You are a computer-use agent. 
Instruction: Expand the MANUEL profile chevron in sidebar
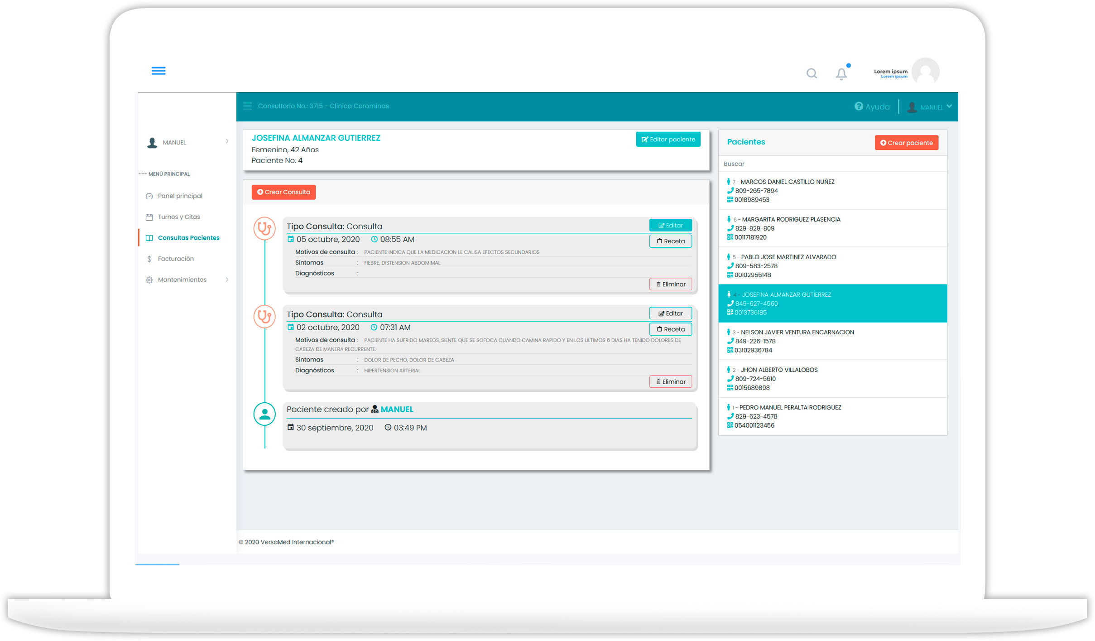[227, 141]
